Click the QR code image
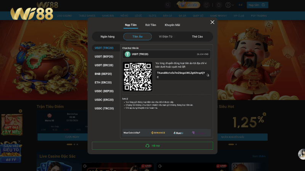 (x=138, y=76)
